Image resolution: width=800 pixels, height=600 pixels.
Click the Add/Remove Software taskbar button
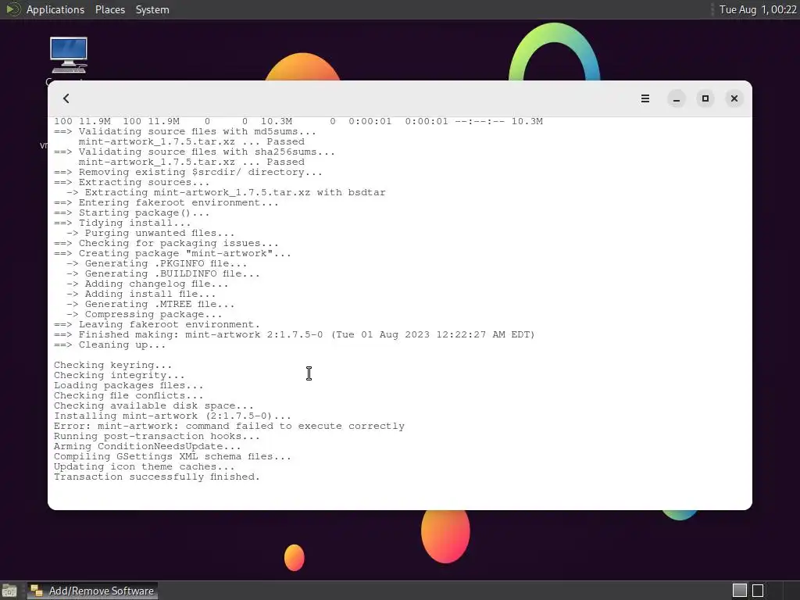click(92, 591)
